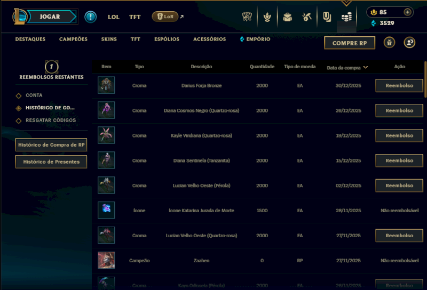Open the ACESSÓRIOS store tab

point(209,39)
